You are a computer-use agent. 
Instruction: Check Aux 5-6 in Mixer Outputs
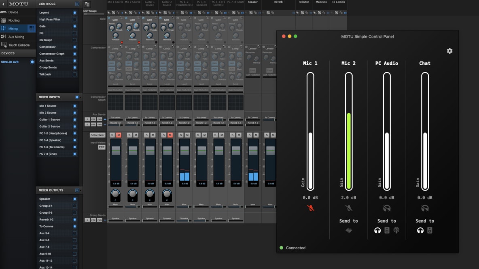click(74, 240)
